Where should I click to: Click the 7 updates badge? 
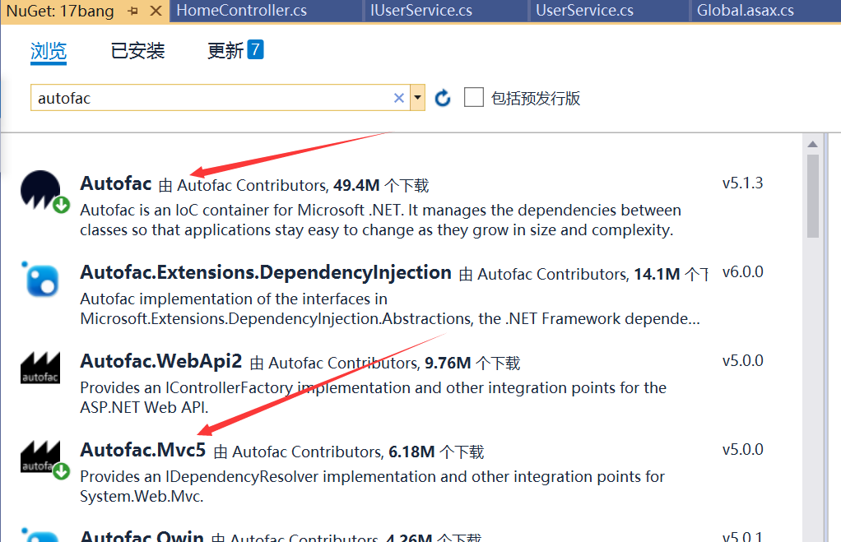(x=255, y=49)
